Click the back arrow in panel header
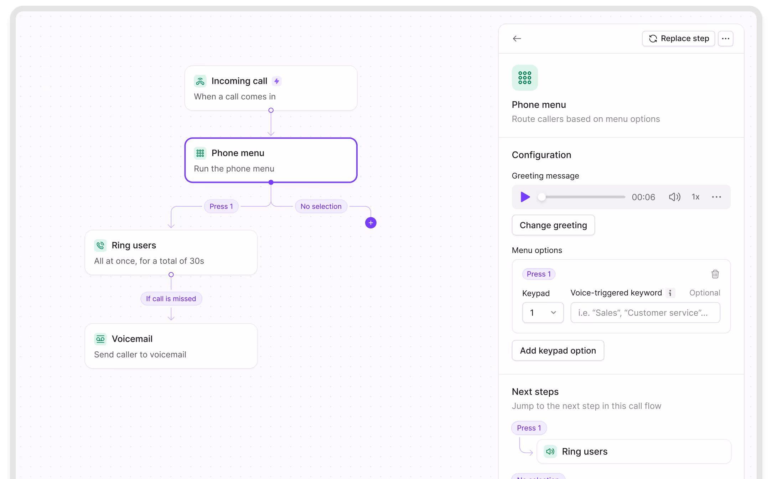 [x=517, y=38]
